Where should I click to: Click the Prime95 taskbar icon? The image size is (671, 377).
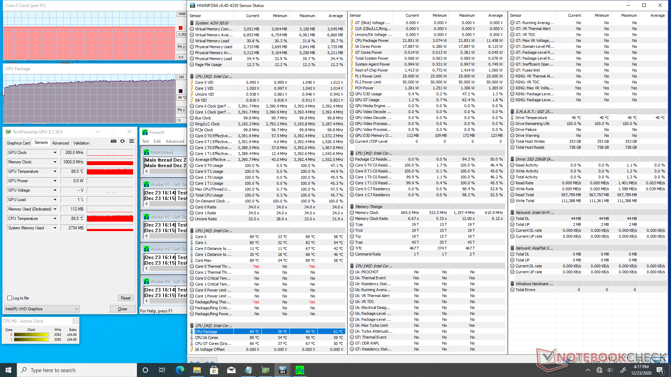[300, 370]
